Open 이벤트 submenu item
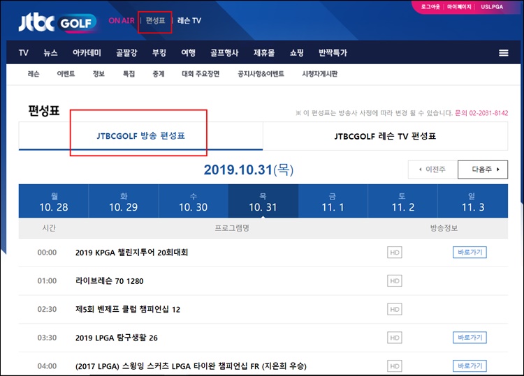The image size is (524, 376). (66, 74)
